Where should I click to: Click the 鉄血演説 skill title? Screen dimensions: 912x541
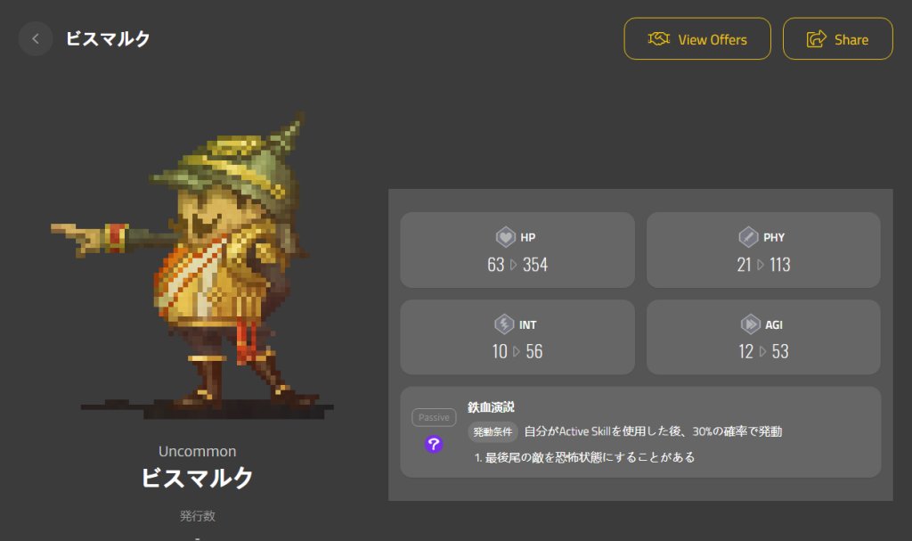491,407
